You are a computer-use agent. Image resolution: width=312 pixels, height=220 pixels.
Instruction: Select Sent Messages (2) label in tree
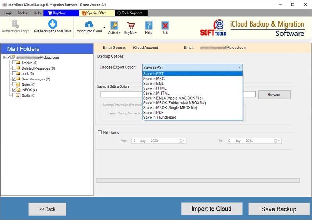tap(35, 79)
